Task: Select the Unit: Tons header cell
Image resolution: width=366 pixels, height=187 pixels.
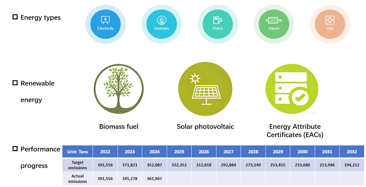Action: 78,152
